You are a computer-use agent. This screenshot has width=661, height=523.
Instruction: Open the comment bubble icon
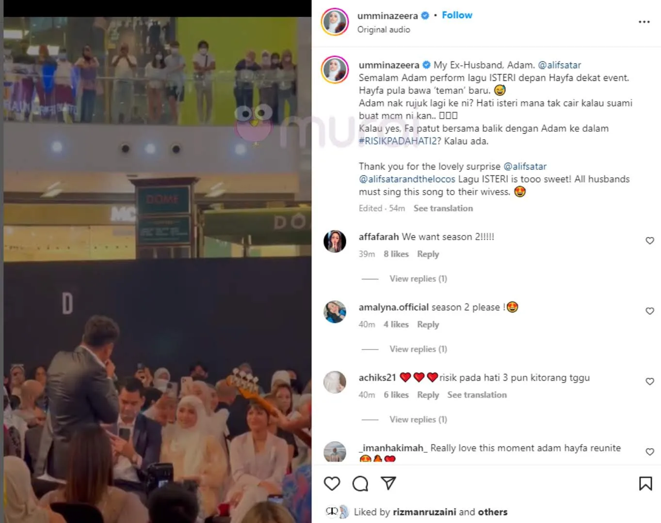pyautogui.click(x=360, y=483)
